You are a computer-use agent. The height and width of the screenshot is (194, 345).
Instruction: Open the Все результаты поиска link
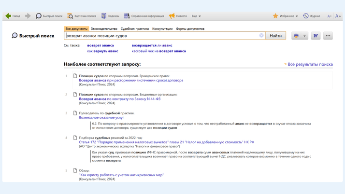click(310, 64)
